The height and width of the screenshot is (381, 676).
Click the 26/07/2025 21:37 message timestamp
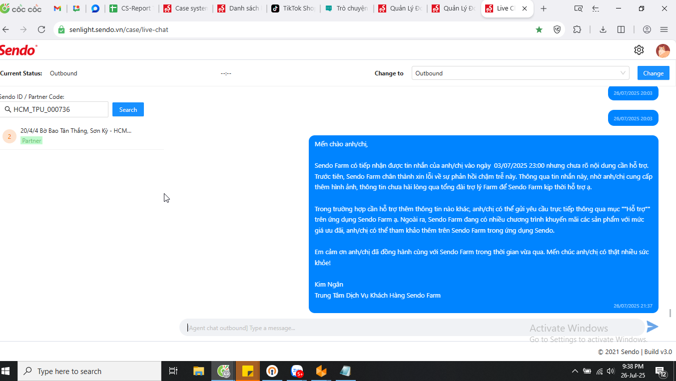click(633, 306)
